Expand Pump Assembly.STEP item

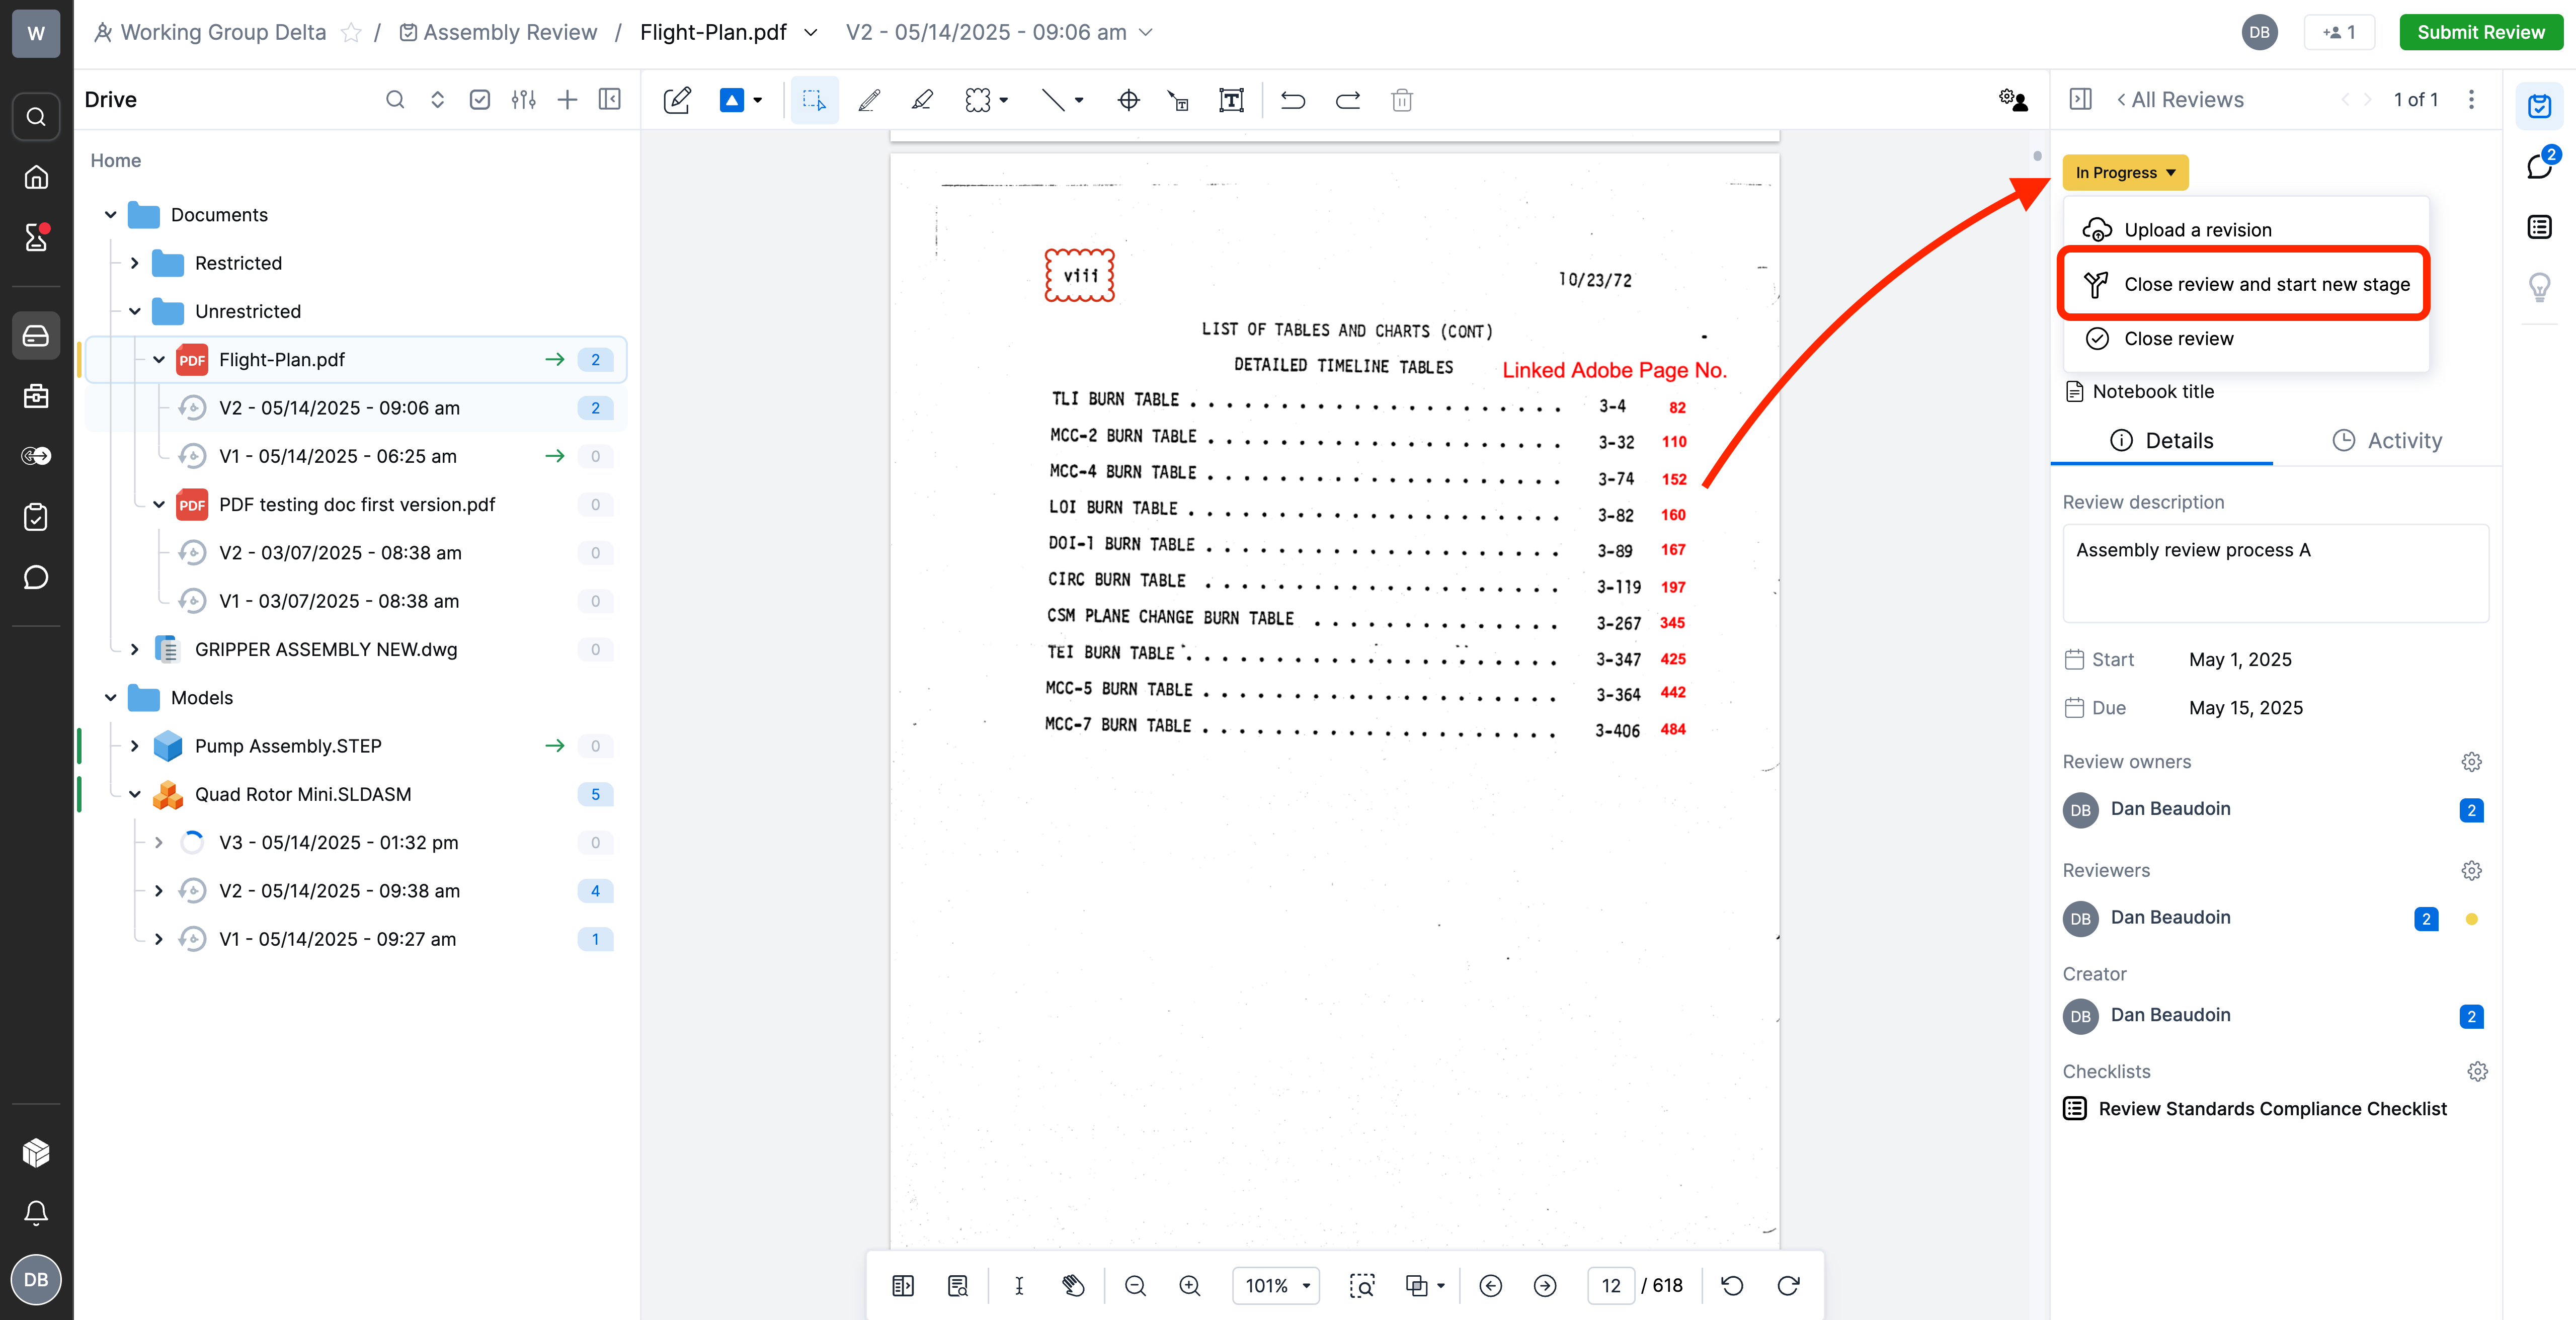pyautogui.click(x=135, y=746)
